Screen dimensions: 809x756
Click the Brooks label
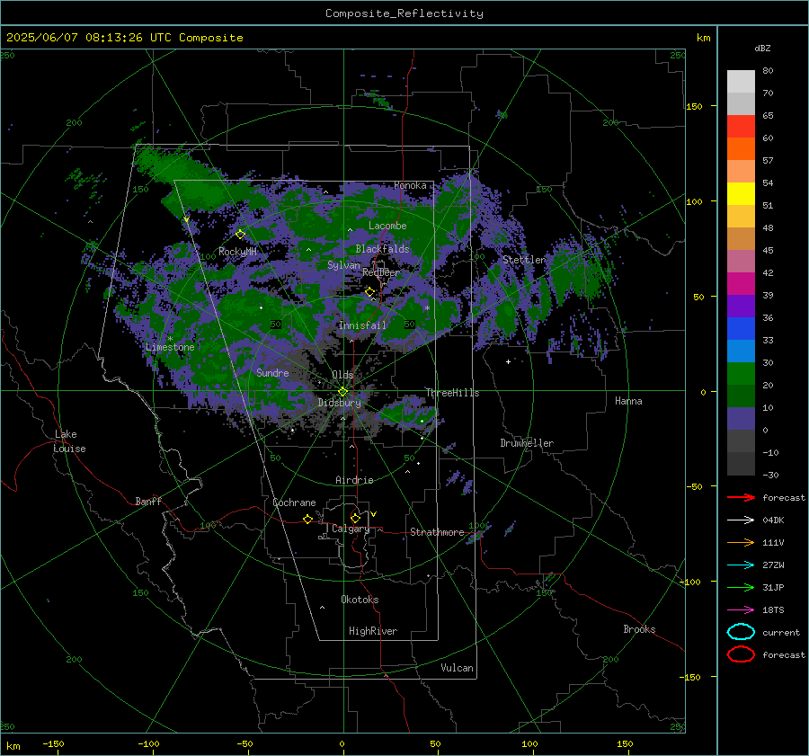point(639,629)
